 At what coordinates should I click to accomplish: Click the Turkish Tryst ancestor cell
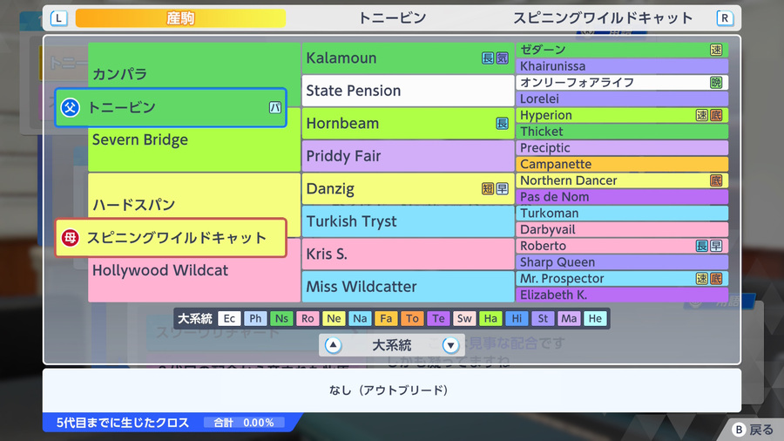click(408, 221)
